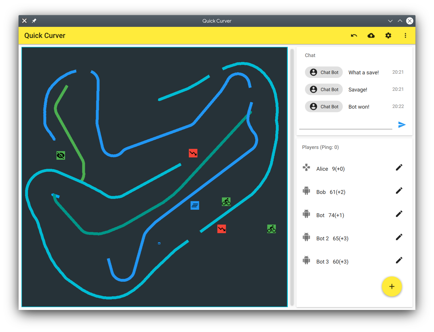Click the green hidden-eye powerup on the board
Viewport: 434px width, 332px height.
(x=61, y=155)
